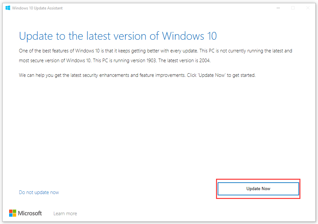Maximize the Update Assistant window

coord(293,7)
